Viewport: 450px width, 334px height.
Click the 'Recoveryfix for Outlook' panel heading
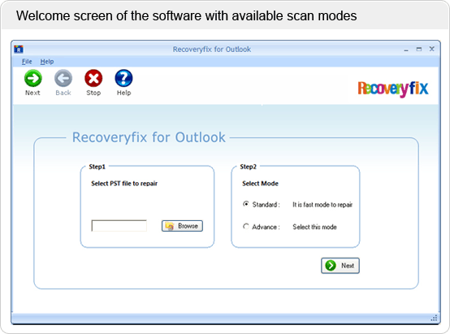pos(149,137)
